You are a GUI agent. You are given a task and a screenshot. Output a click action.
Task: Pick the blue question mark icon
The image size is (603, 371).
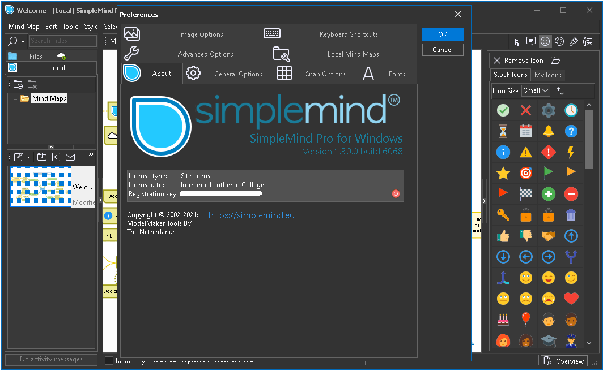coord(571,131)
